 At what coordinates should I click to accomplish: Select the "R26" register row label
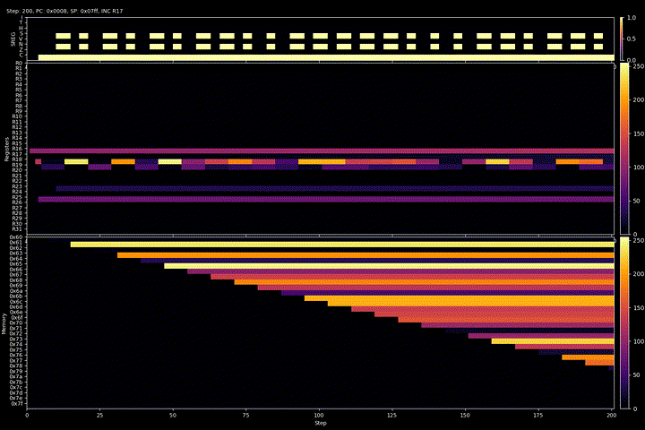17,202
